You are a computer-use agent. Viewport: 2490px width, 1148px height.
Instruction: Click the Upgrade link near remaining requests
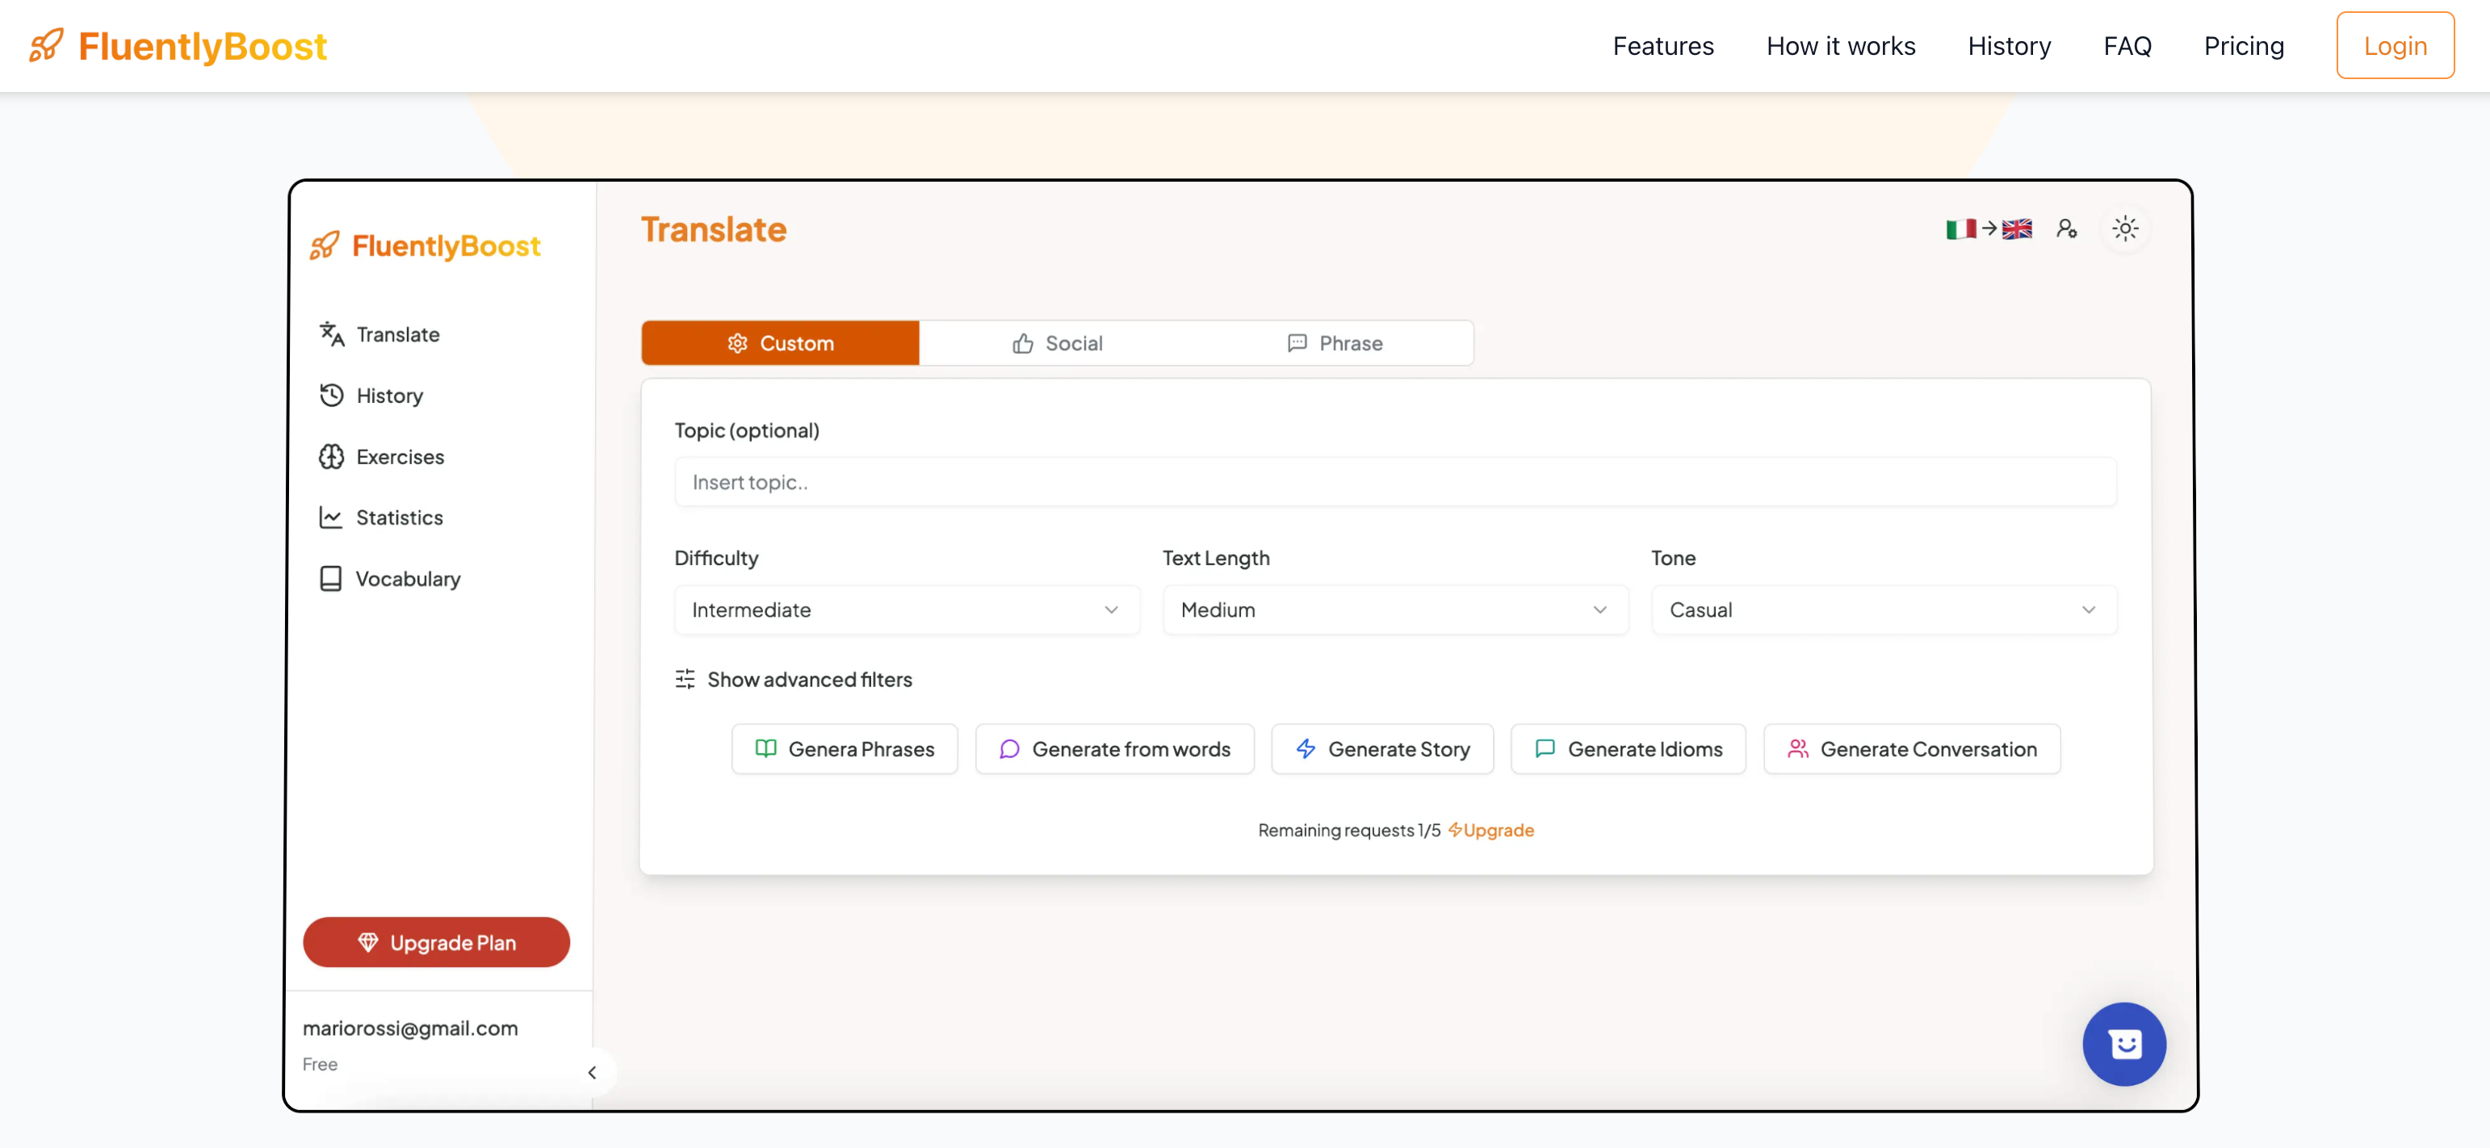point(1491,830)
